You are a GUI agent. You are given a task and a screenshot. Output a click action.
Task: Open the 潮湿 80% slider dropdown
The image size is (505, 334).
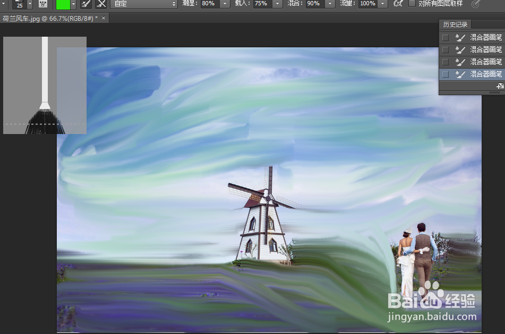pyautogui.click(x=225, y=4)
